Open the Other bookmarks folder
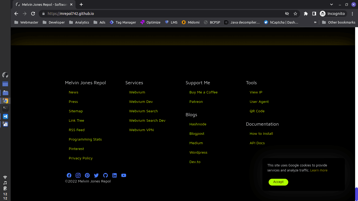The image size is (358, 201). (x=338, y=22)
